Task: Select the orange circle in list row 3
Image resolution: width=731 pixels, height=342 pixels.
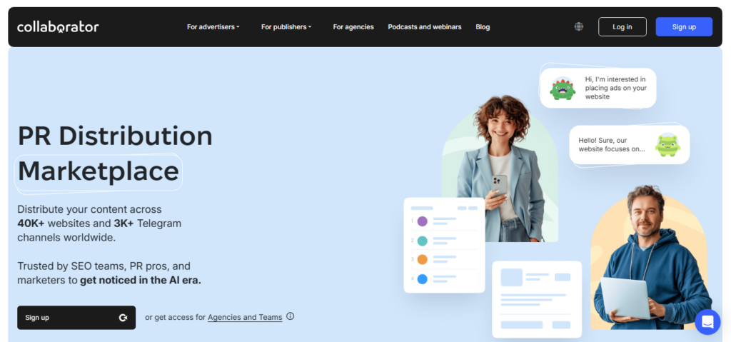Action: point(422,259)
